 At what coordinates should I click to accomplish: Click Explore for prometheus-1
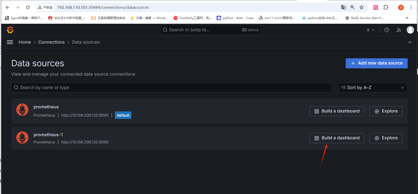(x=386, y=138)
